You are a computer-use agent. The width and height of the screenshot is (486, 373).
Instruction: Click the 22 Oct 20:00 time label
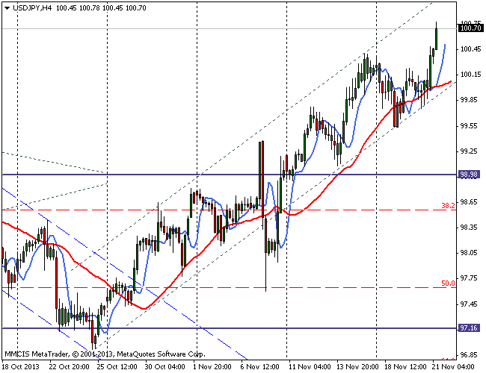tap(69, 367)
